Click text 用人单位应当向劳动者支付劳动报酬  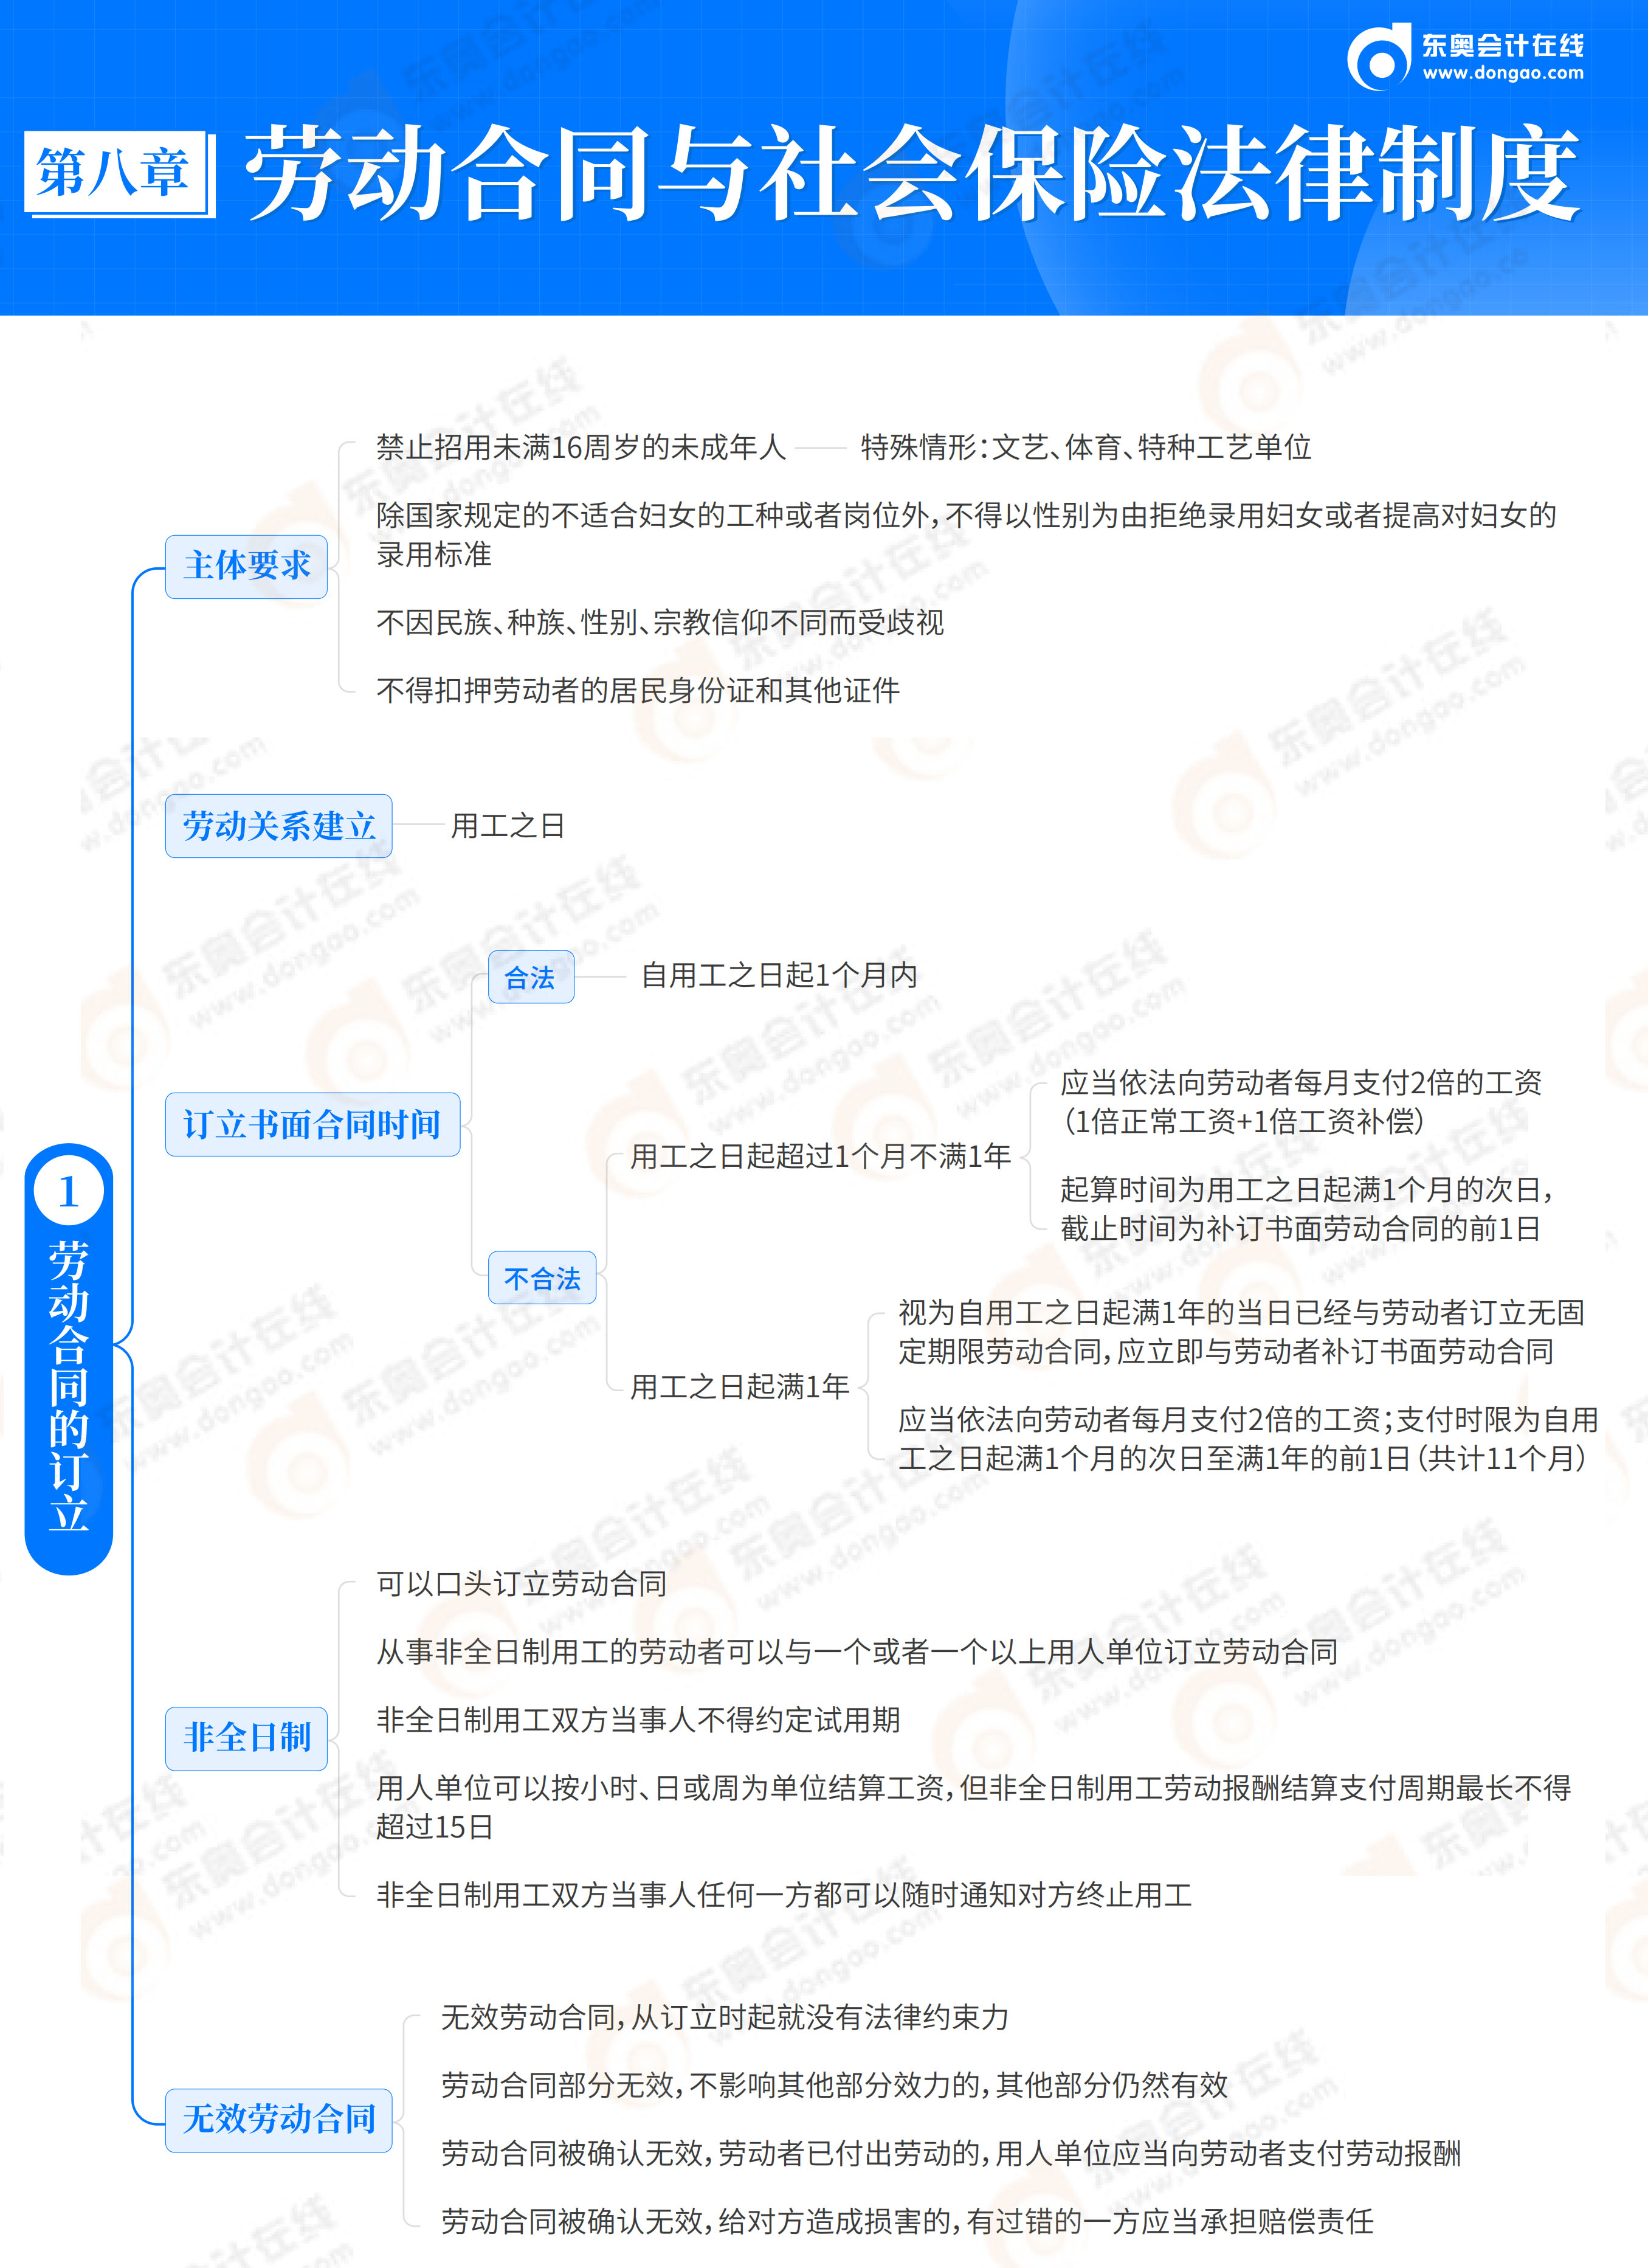click(x=1228, y=2154)
